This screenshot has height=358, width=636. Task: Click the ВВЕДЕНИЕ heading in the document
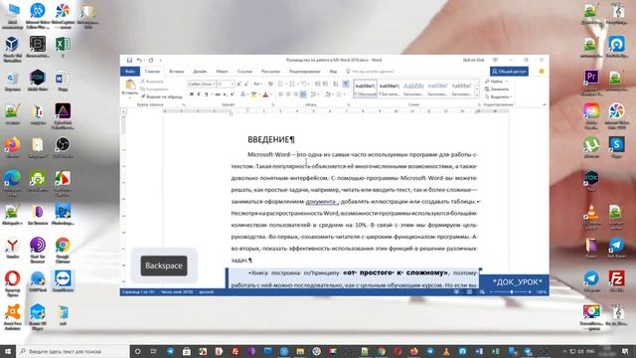[271, 139]
